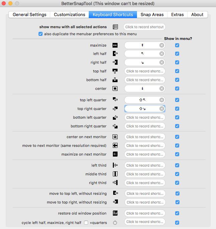The image size is (216, 229).
Task: Clear the center shortcut
Action: click(162, 89)
